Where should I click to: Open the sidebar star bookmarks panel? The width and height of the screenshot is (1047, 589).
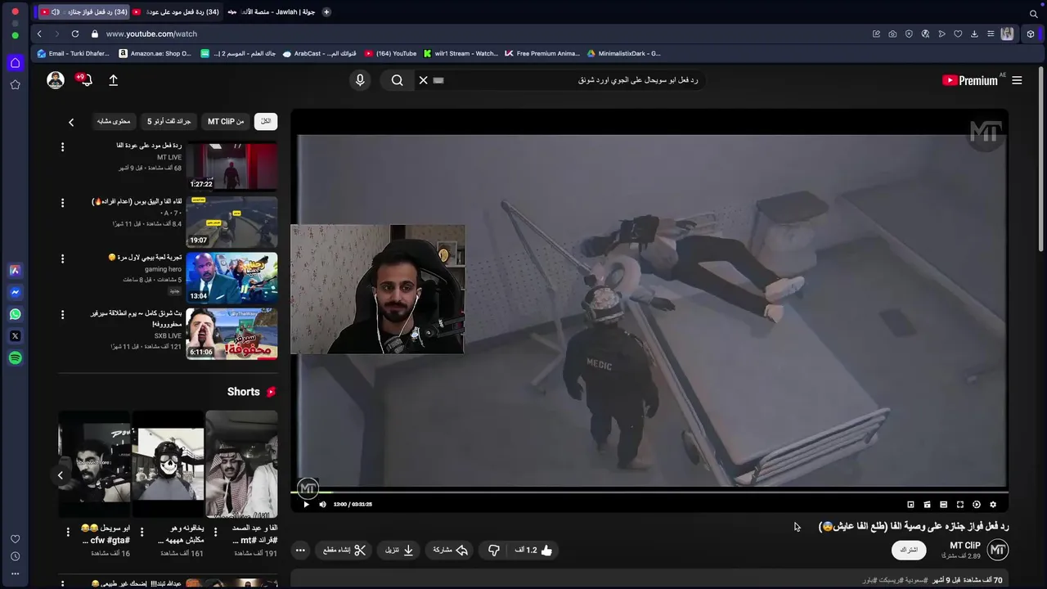pyautogui.click(x=15, y=84)
